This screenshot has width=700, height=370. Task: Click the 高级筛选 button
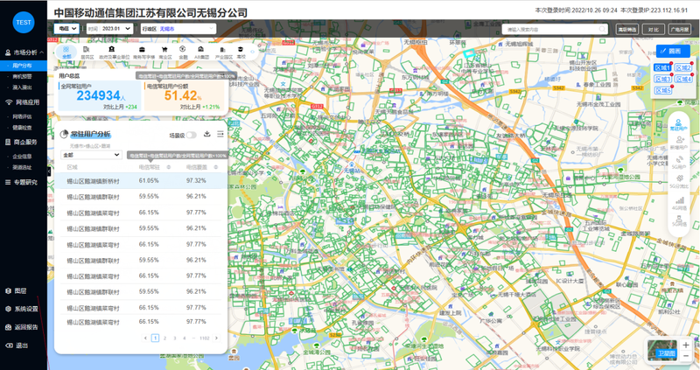click(627, 30)
